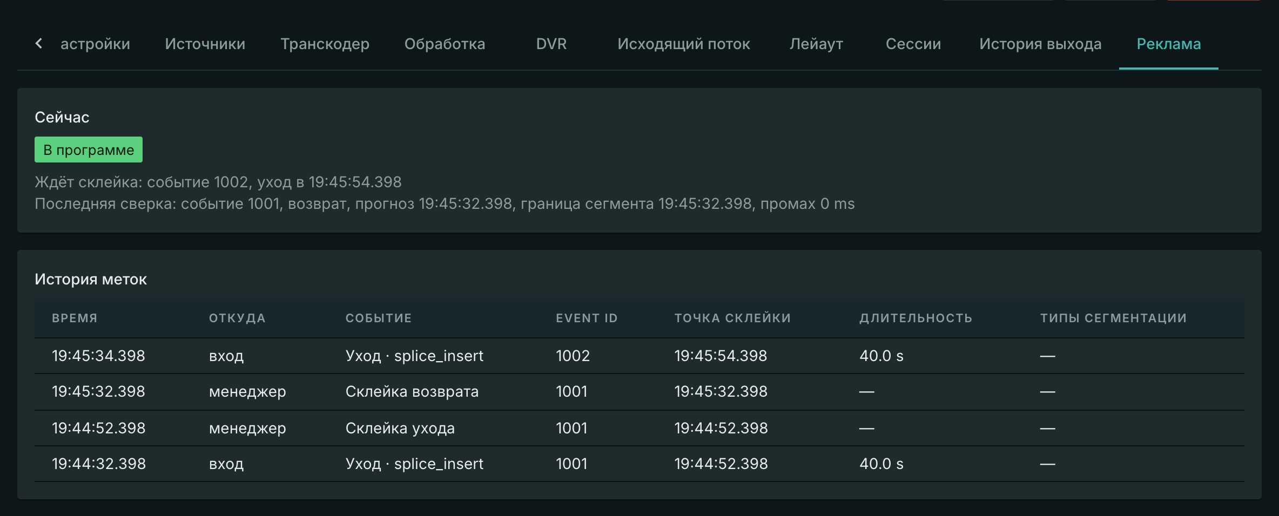The height and width of the screenshot is (516, 1279).
Task: Click the СОБЫТИЕ column header
Action: click(x=379, y=318)
